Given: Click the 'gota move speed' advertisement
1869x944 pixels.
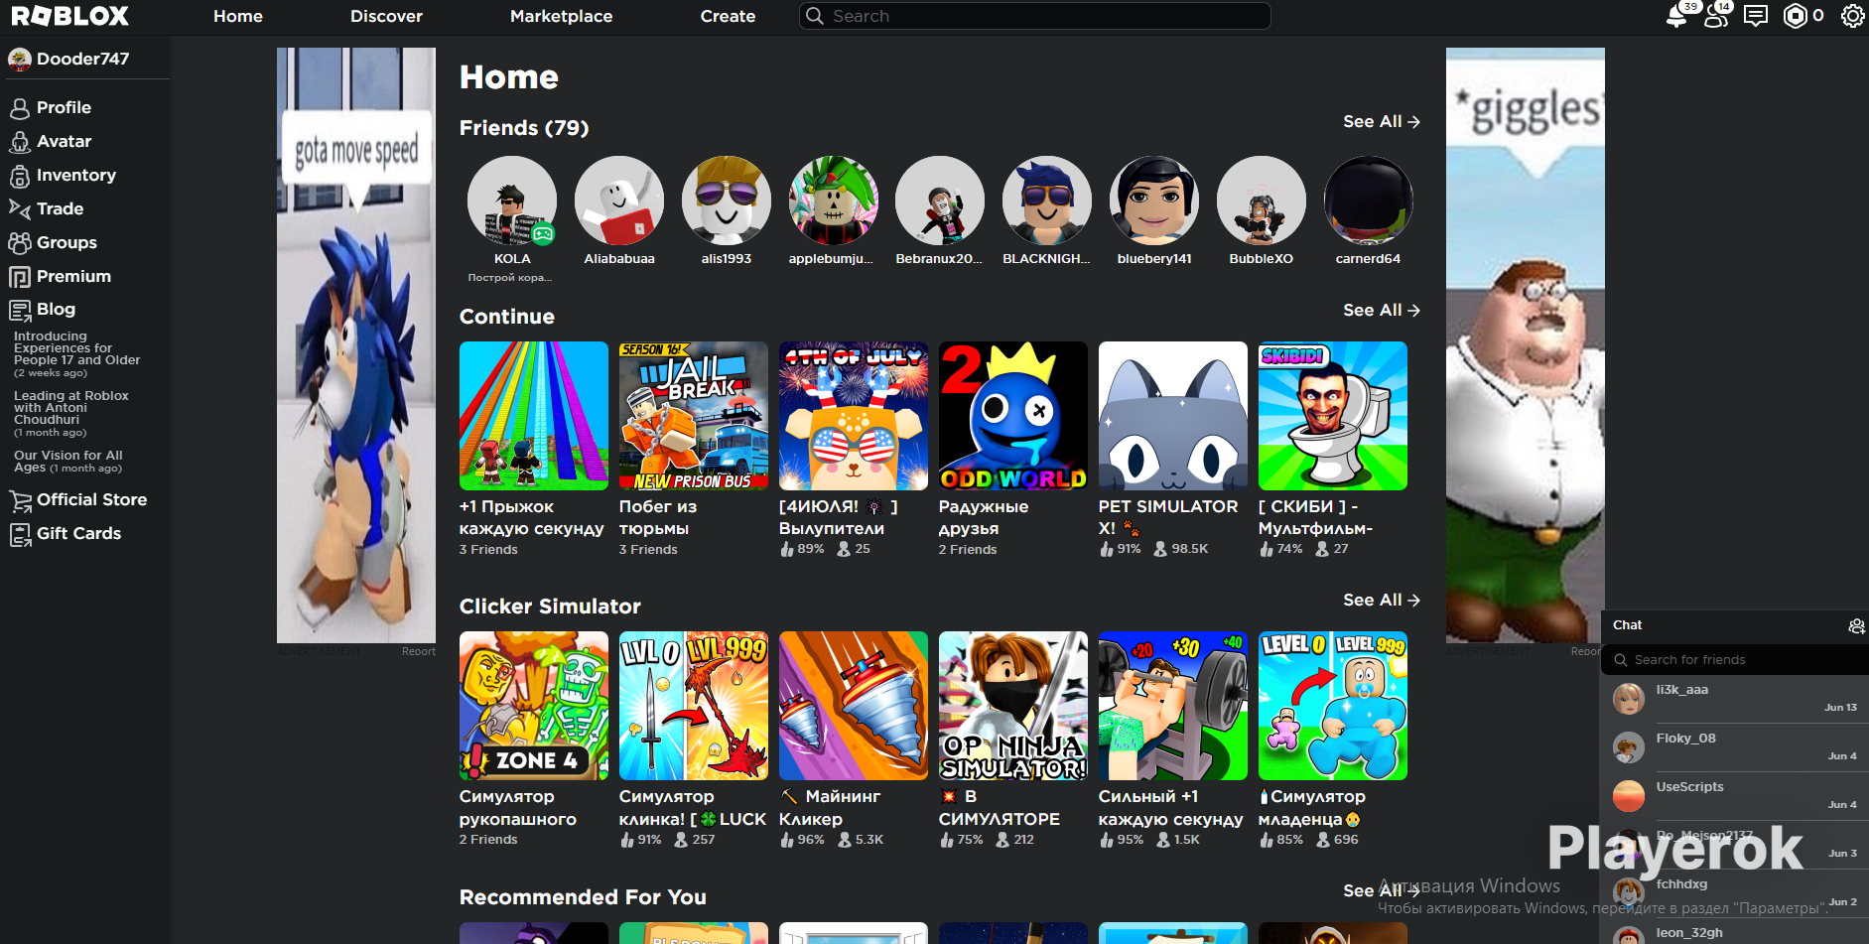Looking at the screenshot, I should pyautogui.click(x=356, y=345).
